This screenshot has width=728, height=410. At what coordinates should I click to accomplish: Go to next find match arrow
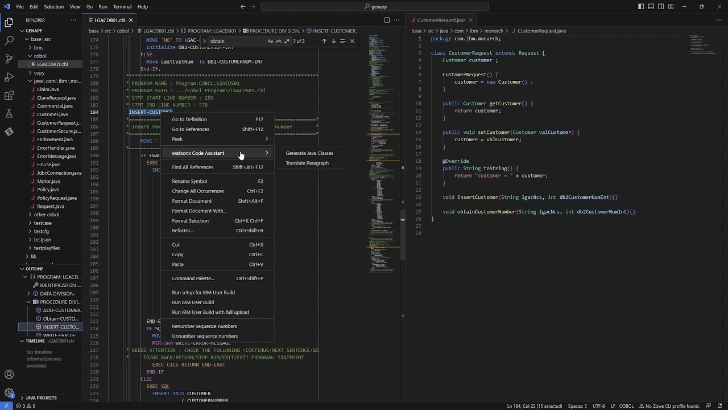tap(333, 41)
